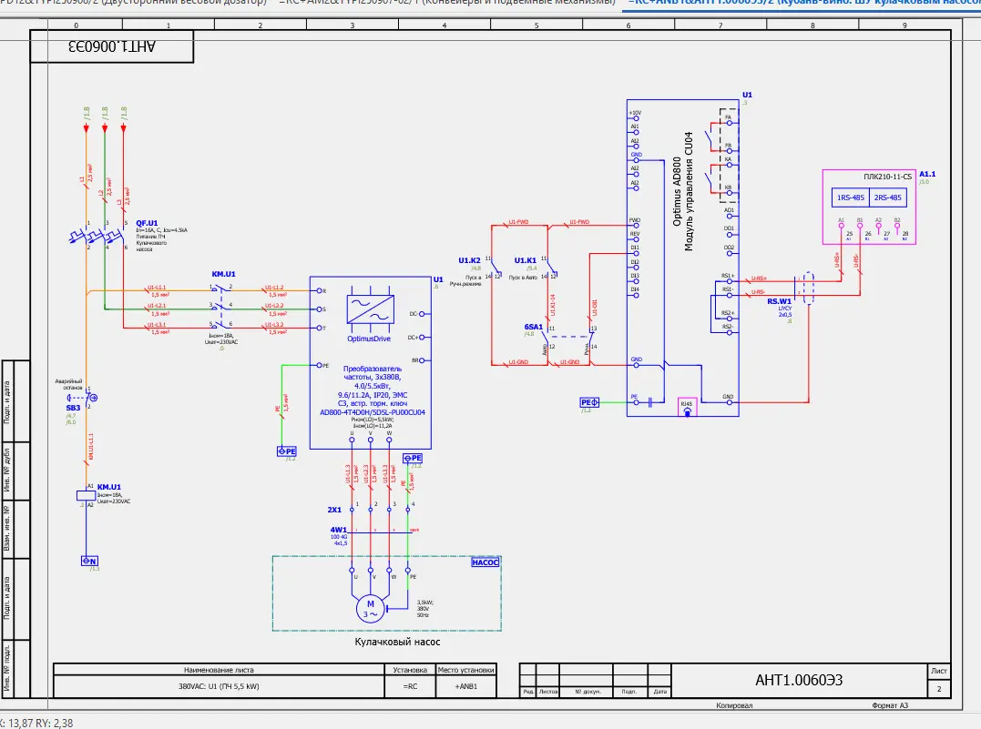Screen dimensions: 981x729
Task: Select the 1RS-485 port box
Action: click(x=850, y=197)
